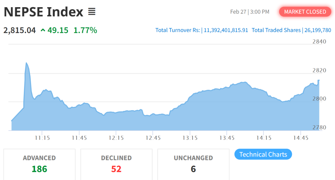Click the 14:45 time axis label
335x180 pixels.
(301, 138)
